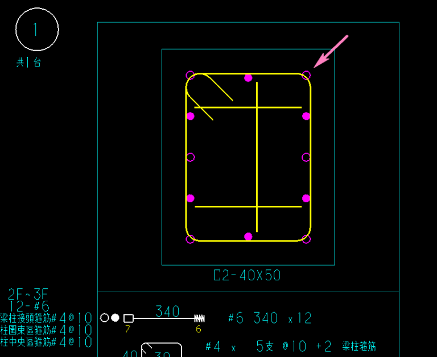
Task: Click the 梁柱接頭箍筋 #4@10 text line
Action: click(46, 318)
